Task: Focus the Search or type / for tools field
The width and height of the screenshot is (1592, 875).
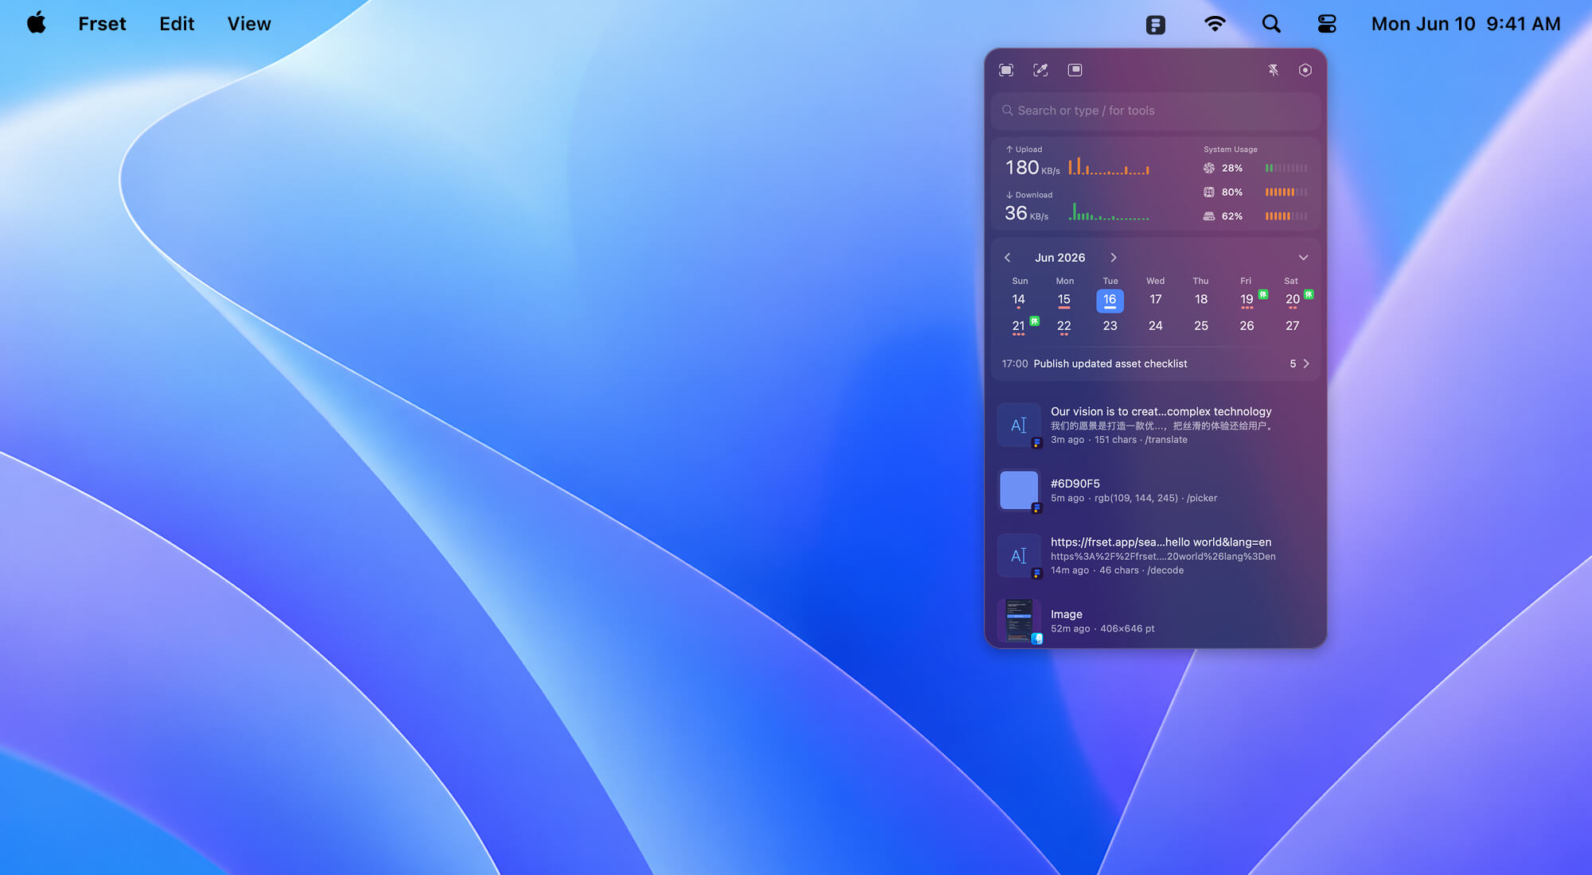Action: coord(1156,111)
